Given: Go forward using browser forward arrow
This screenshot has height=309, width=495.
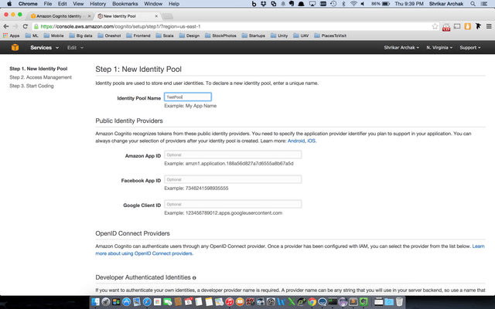Looking at the screenshot, I should click(15, 26).
